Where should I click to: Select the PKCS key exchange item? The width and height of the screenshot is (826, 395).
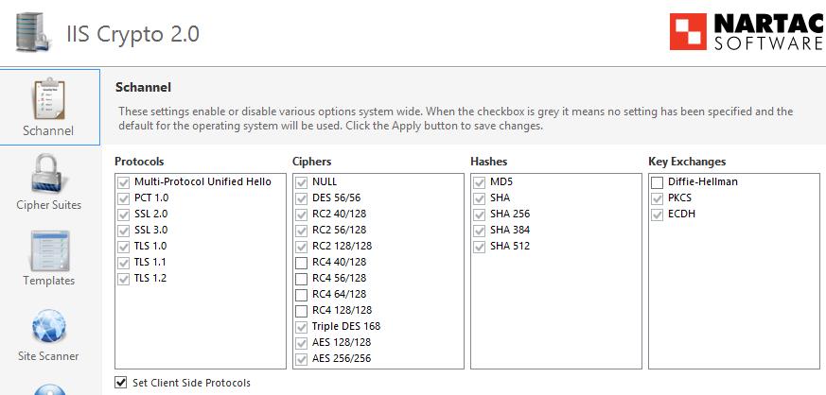(x=681, y=198)
